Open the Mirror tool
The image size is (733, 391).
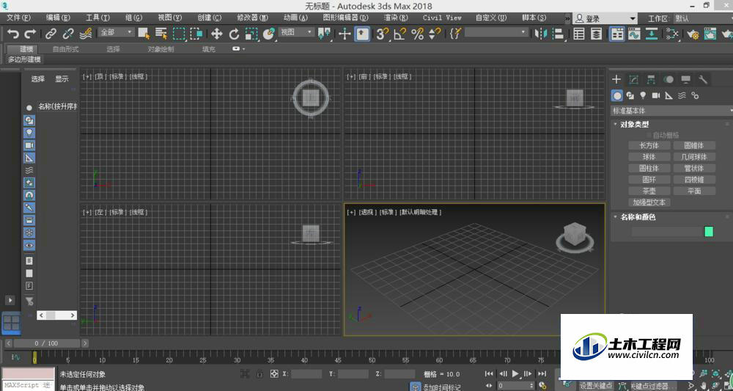coord(541,34)
